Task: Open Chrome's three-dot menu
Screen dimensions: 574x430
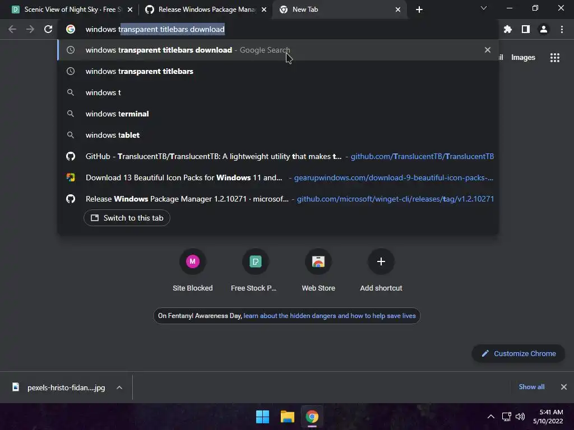Action: (x=562, y=29)
